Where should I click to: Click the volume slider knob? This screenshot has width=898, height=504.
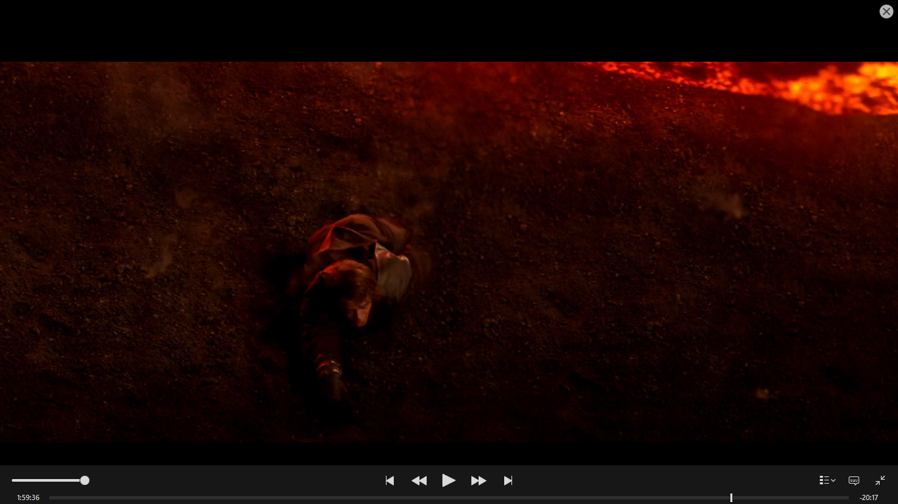[85, 480]
